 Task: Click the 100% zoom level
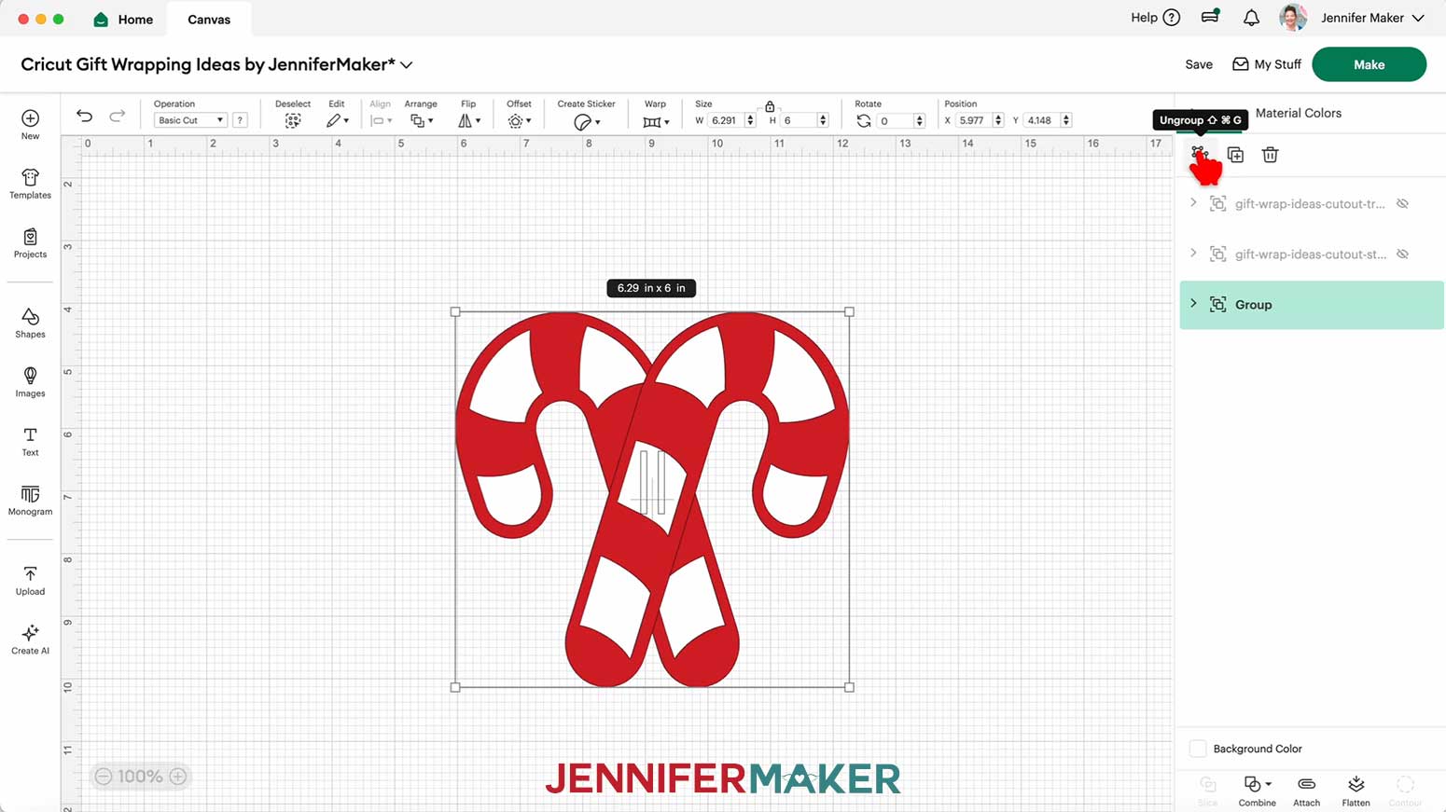pyautogui.click(x=141, y=777)
